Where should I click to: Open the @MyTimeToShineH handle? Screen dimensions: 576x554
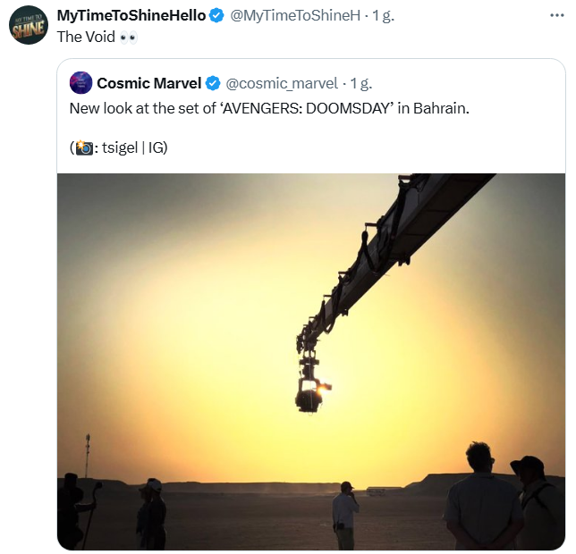(x=295, y=16)
